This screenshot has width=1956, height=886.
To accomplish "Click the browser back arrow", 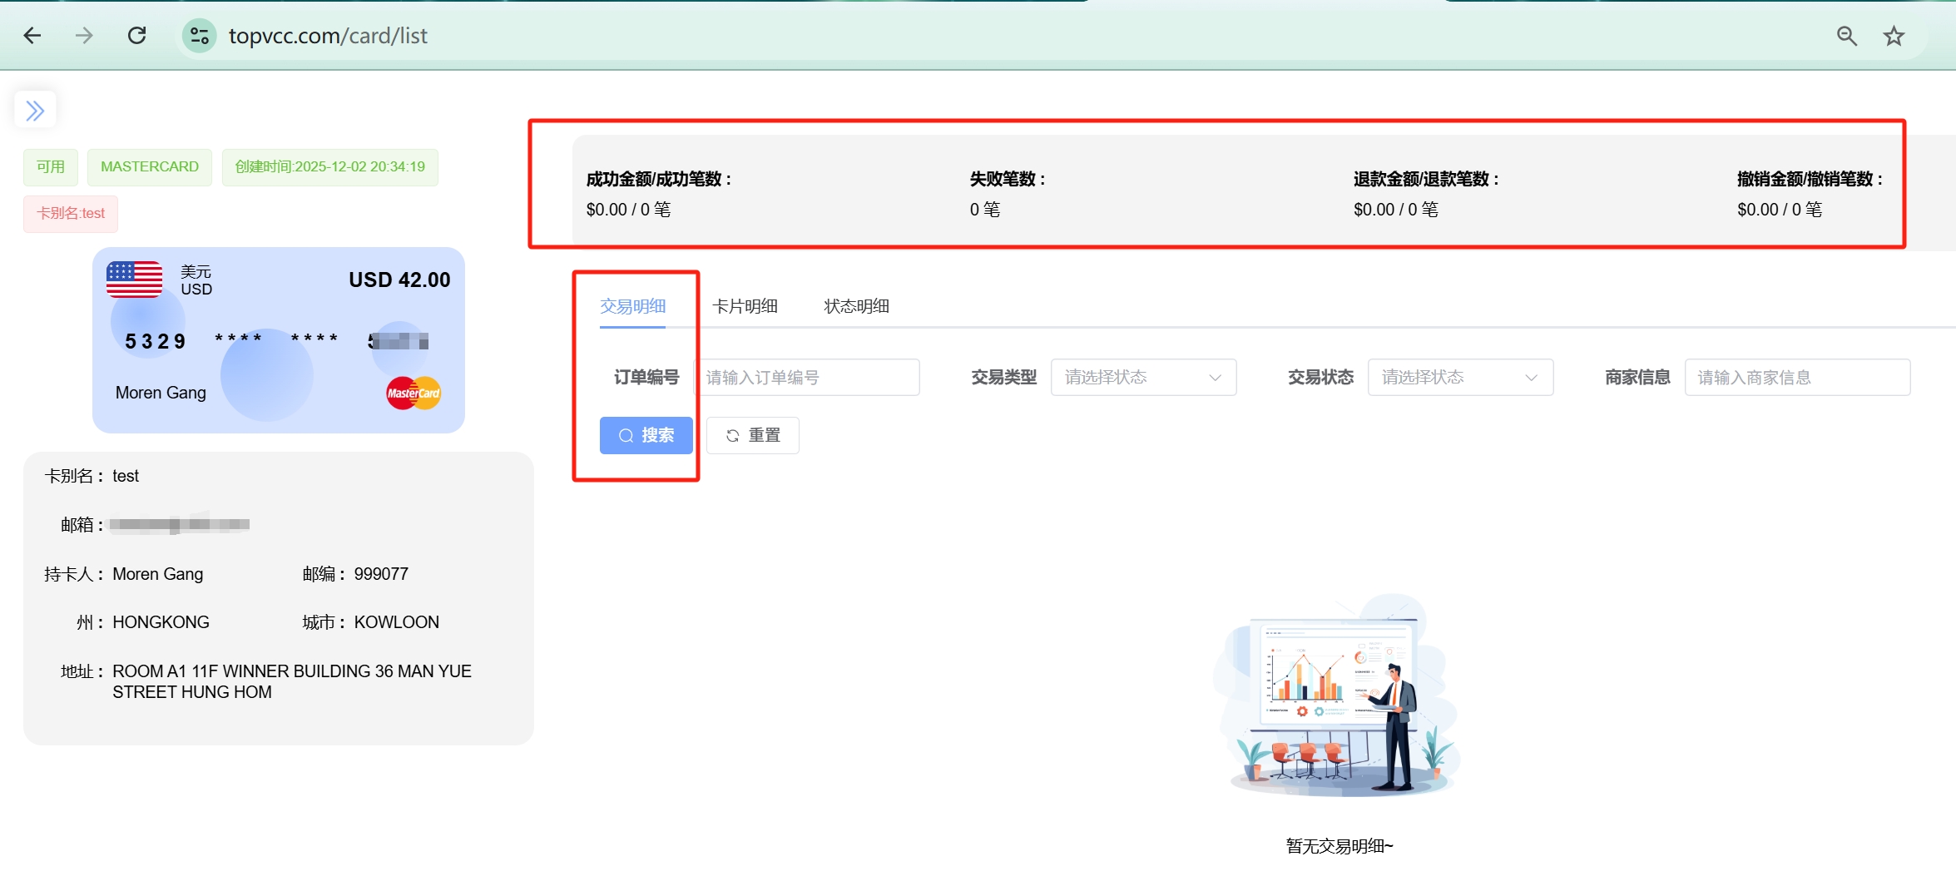I will (x=32, y=36).
